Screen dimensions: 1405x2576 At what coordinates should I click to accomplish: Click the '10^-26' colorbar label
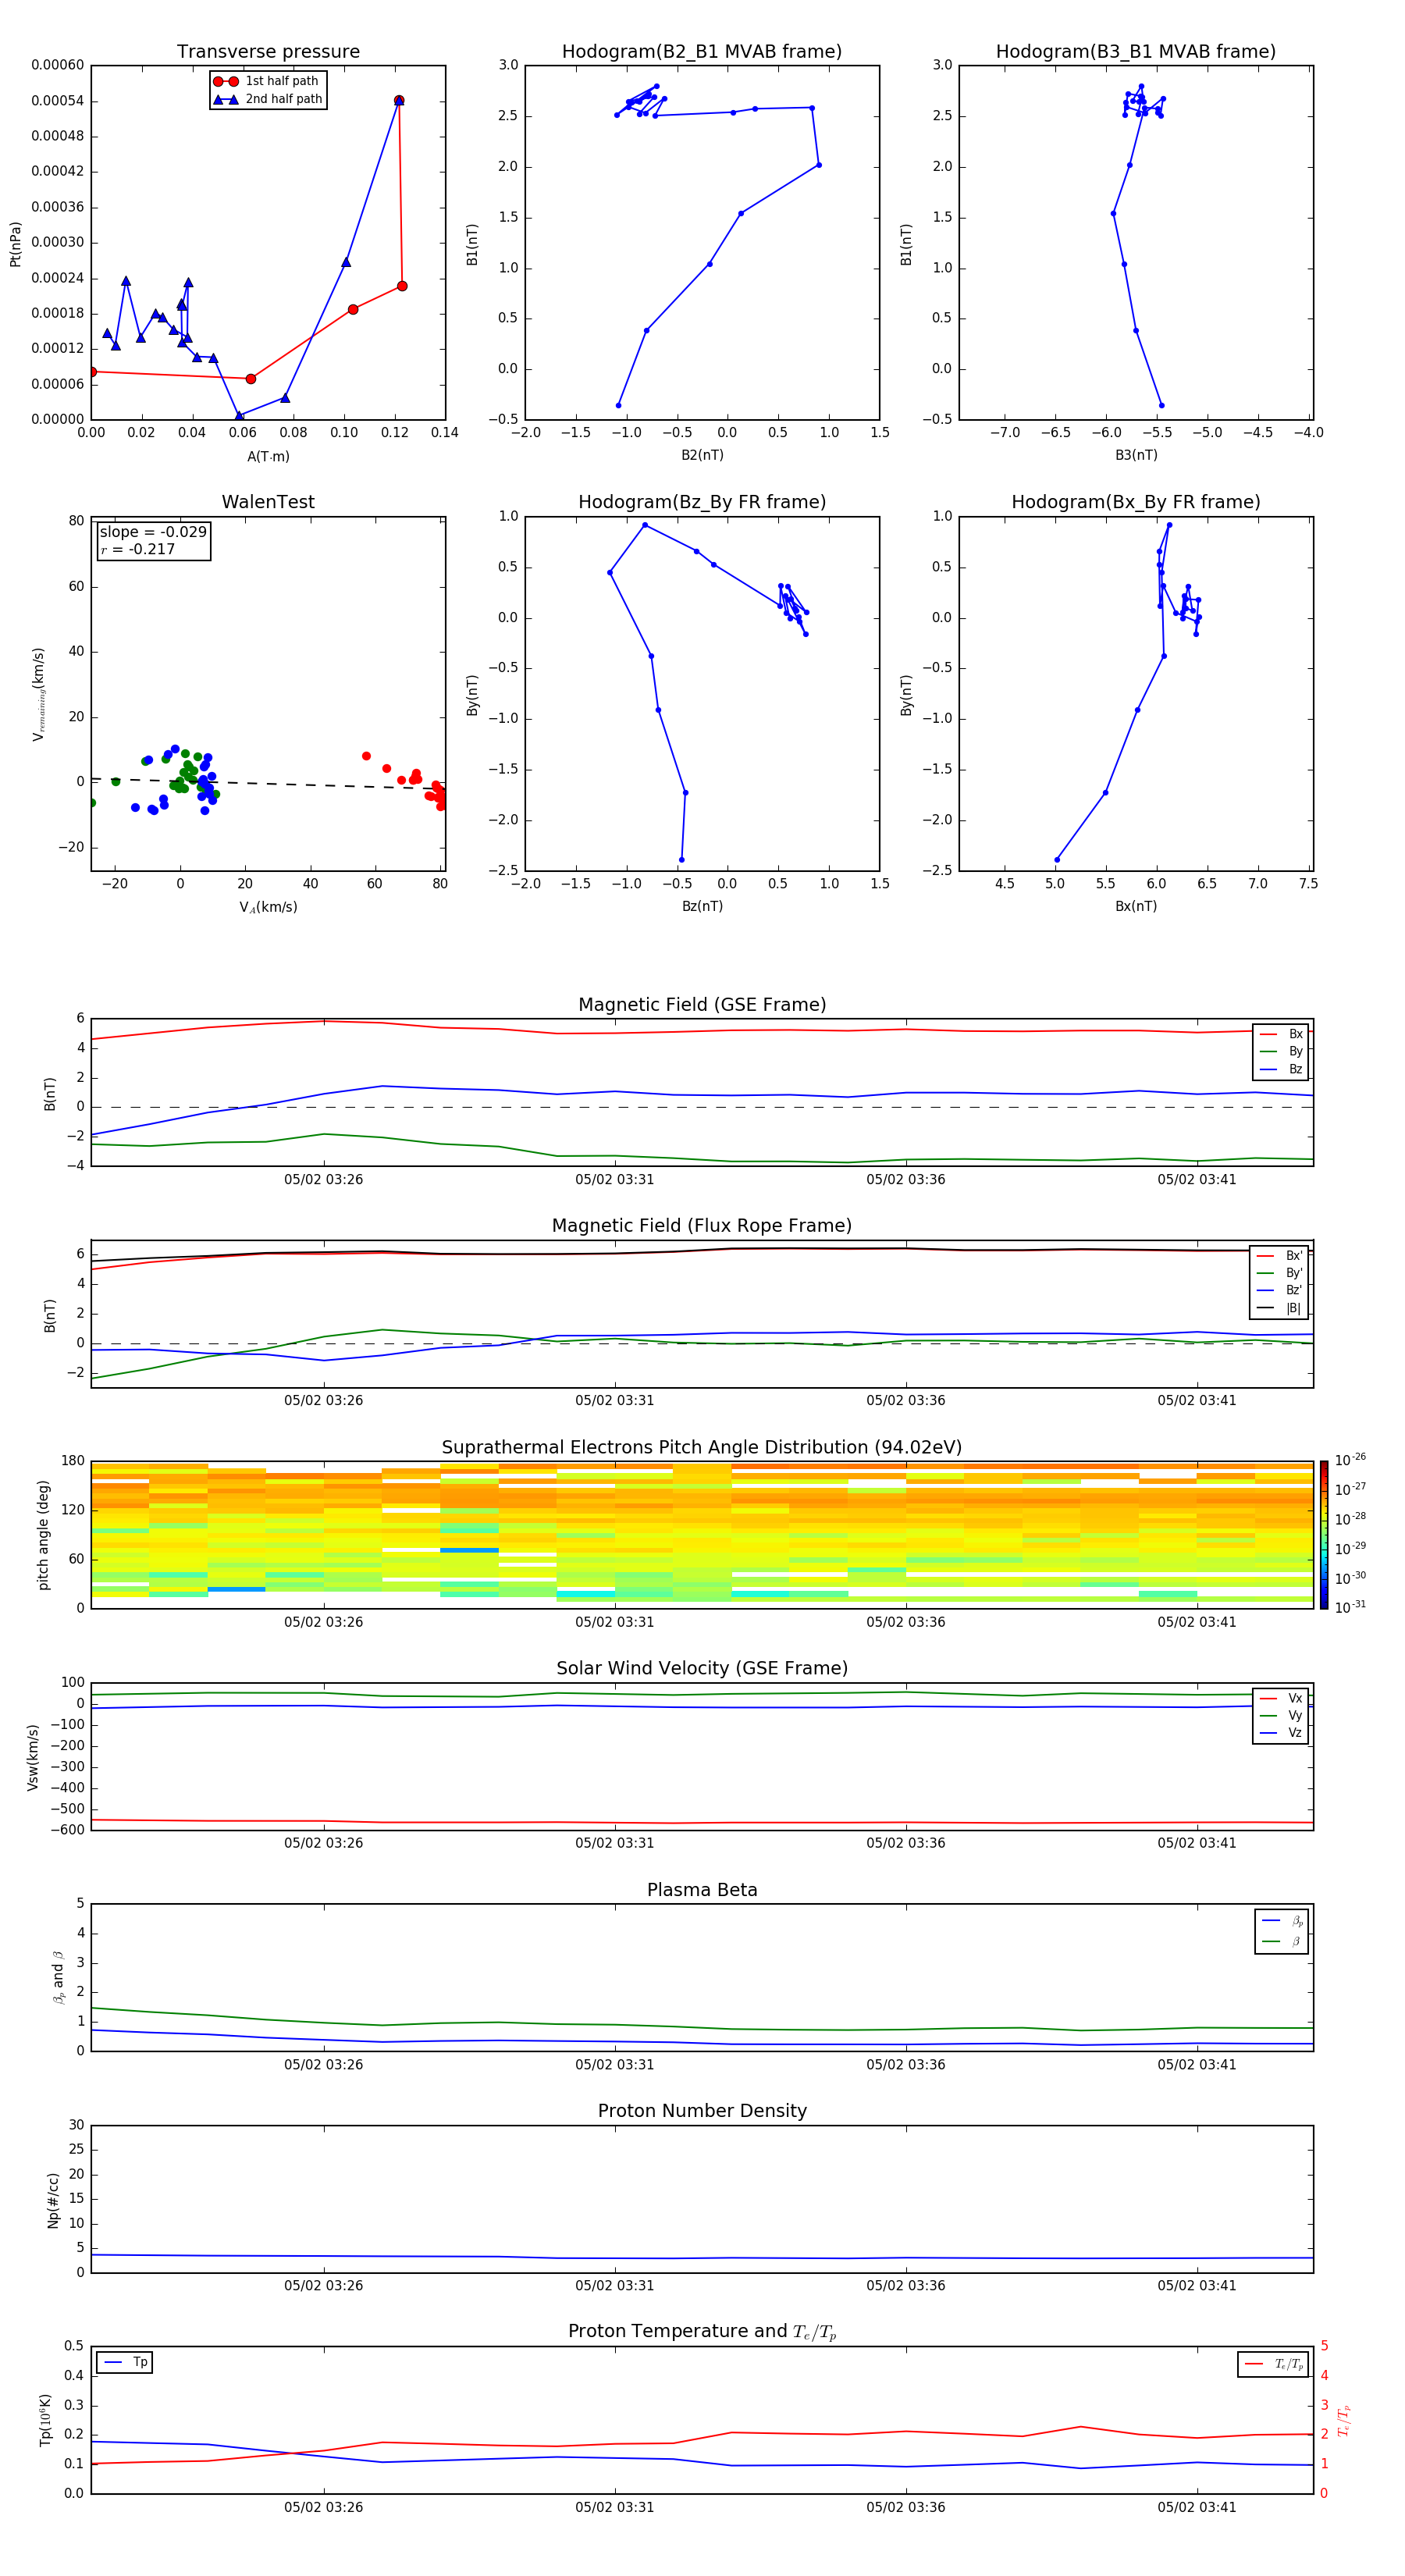pyautogui.click(x=1350, y=1460)
